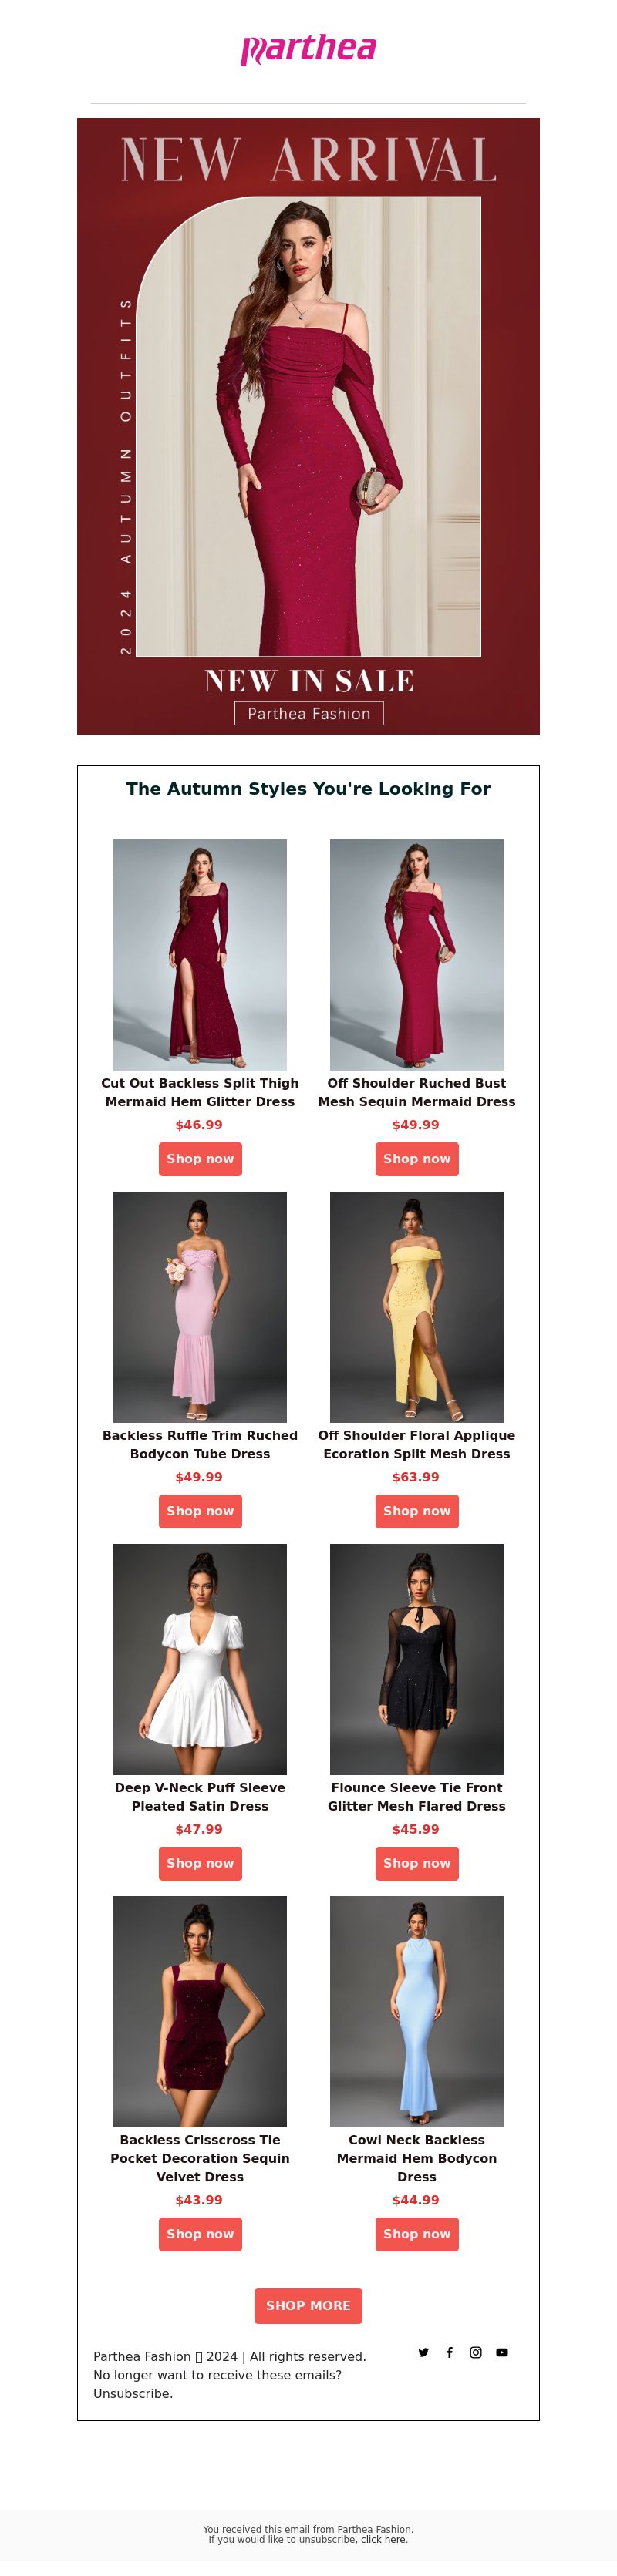
Task: Shop now for Off Shoulder Ruched Sequin Dress
Action: click(417, 1159)
